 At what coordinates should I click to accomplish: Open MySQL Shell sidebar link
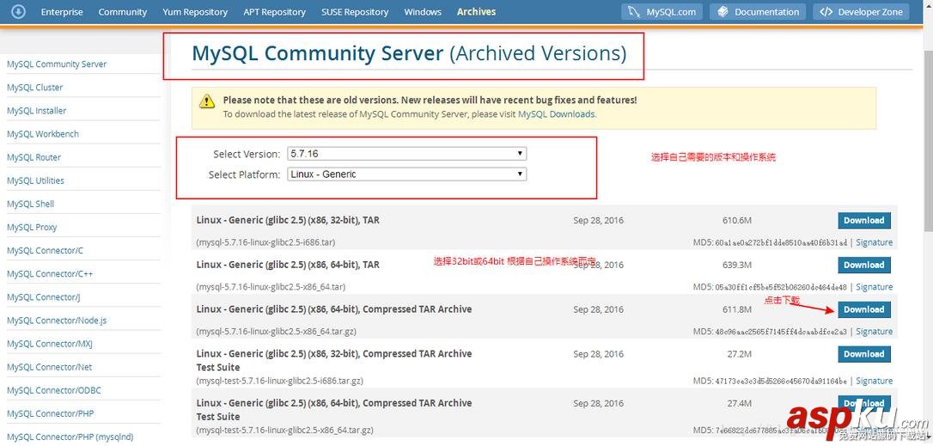[x=30, y=204]
